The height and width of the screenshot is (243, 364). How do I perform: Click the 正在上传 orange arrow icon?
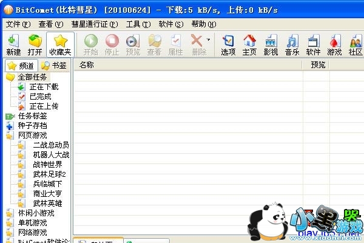coord(21,106)
